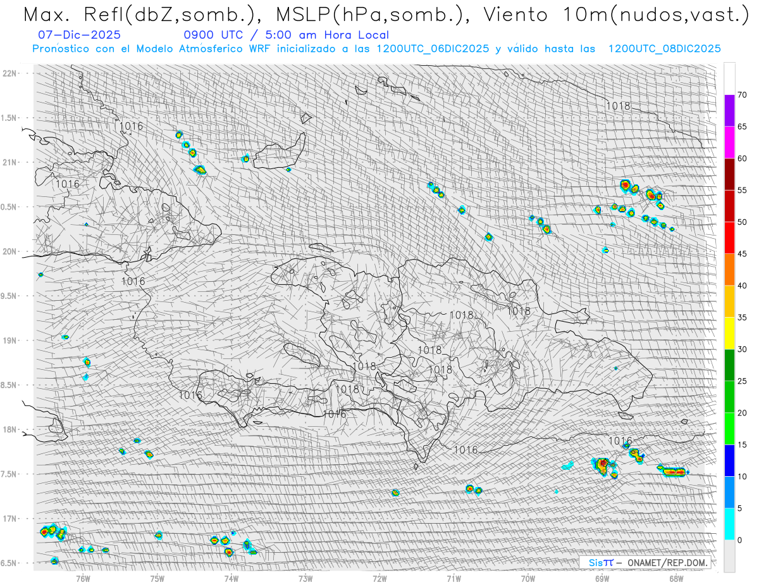Click the yellow 30–35 dBZ band
The width and height of the screenshot is (759, 587).
click(x=729, y=333)
